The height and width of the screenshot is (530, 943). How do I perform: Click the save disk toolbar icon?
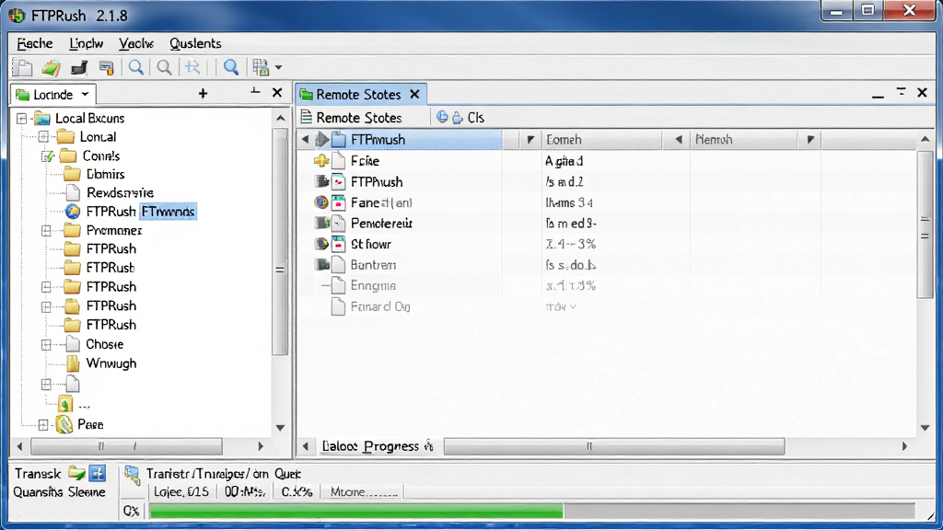point(107,67)
